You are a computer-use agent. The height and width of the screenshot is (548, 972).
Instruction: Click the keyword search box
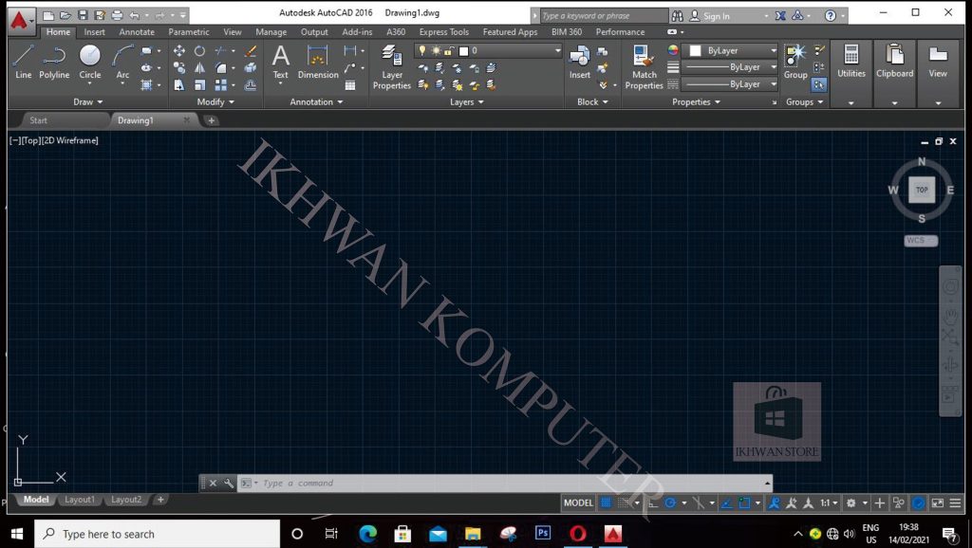click(603, 16)
